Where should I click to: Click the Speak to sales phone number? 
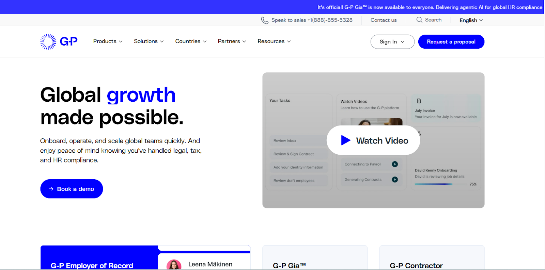[x=312, y=20]
